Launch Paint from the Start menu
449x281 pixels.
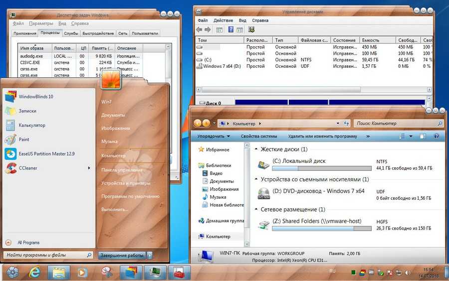click(x=24, y=140)
